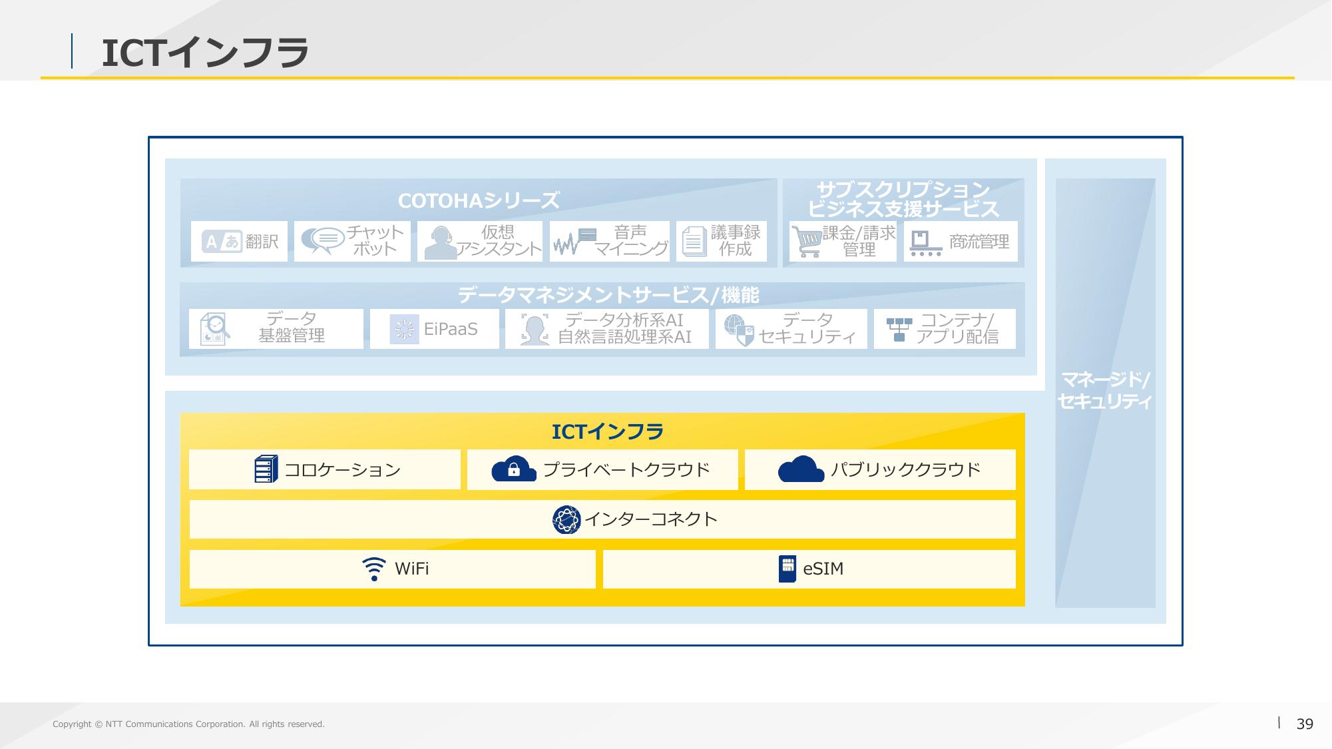The height and width of the screenshot is (749, 1332).
Task: Click the data security shield icon
Action: [739, 330]
